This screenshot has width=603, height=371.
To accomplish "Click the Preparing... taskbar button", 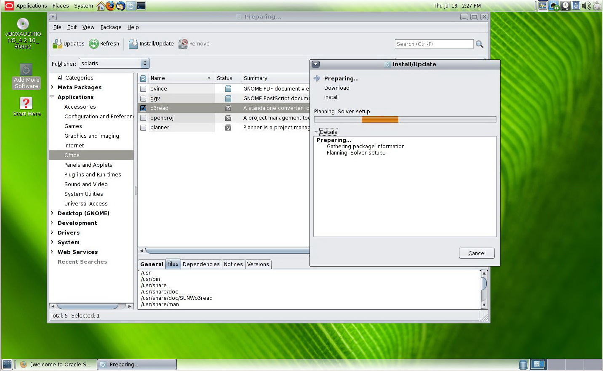I will [x=137, y=365].
